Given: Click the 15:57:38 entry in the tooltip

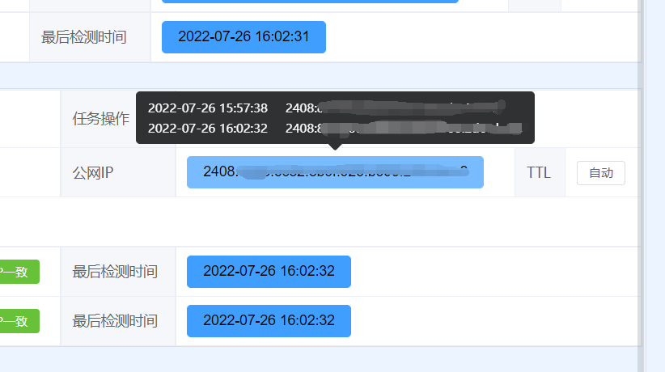Looking at the screenshot, I should (207, 108).
